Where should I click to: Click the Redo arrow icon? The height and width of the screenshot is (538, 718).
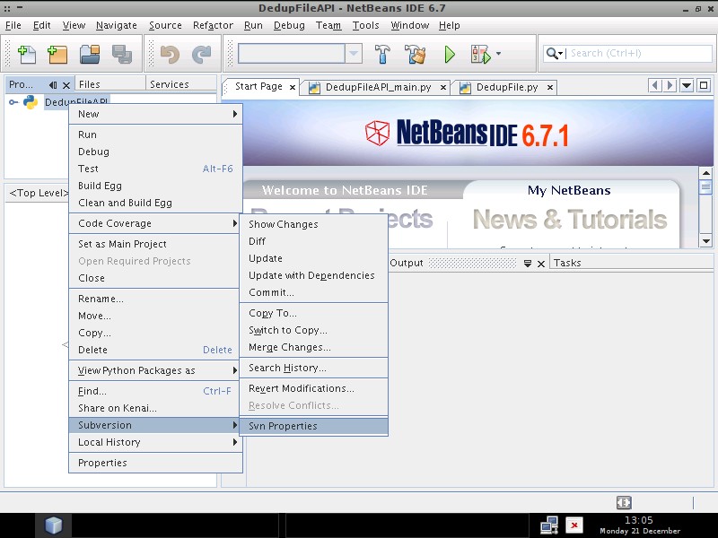pos(201,54)
